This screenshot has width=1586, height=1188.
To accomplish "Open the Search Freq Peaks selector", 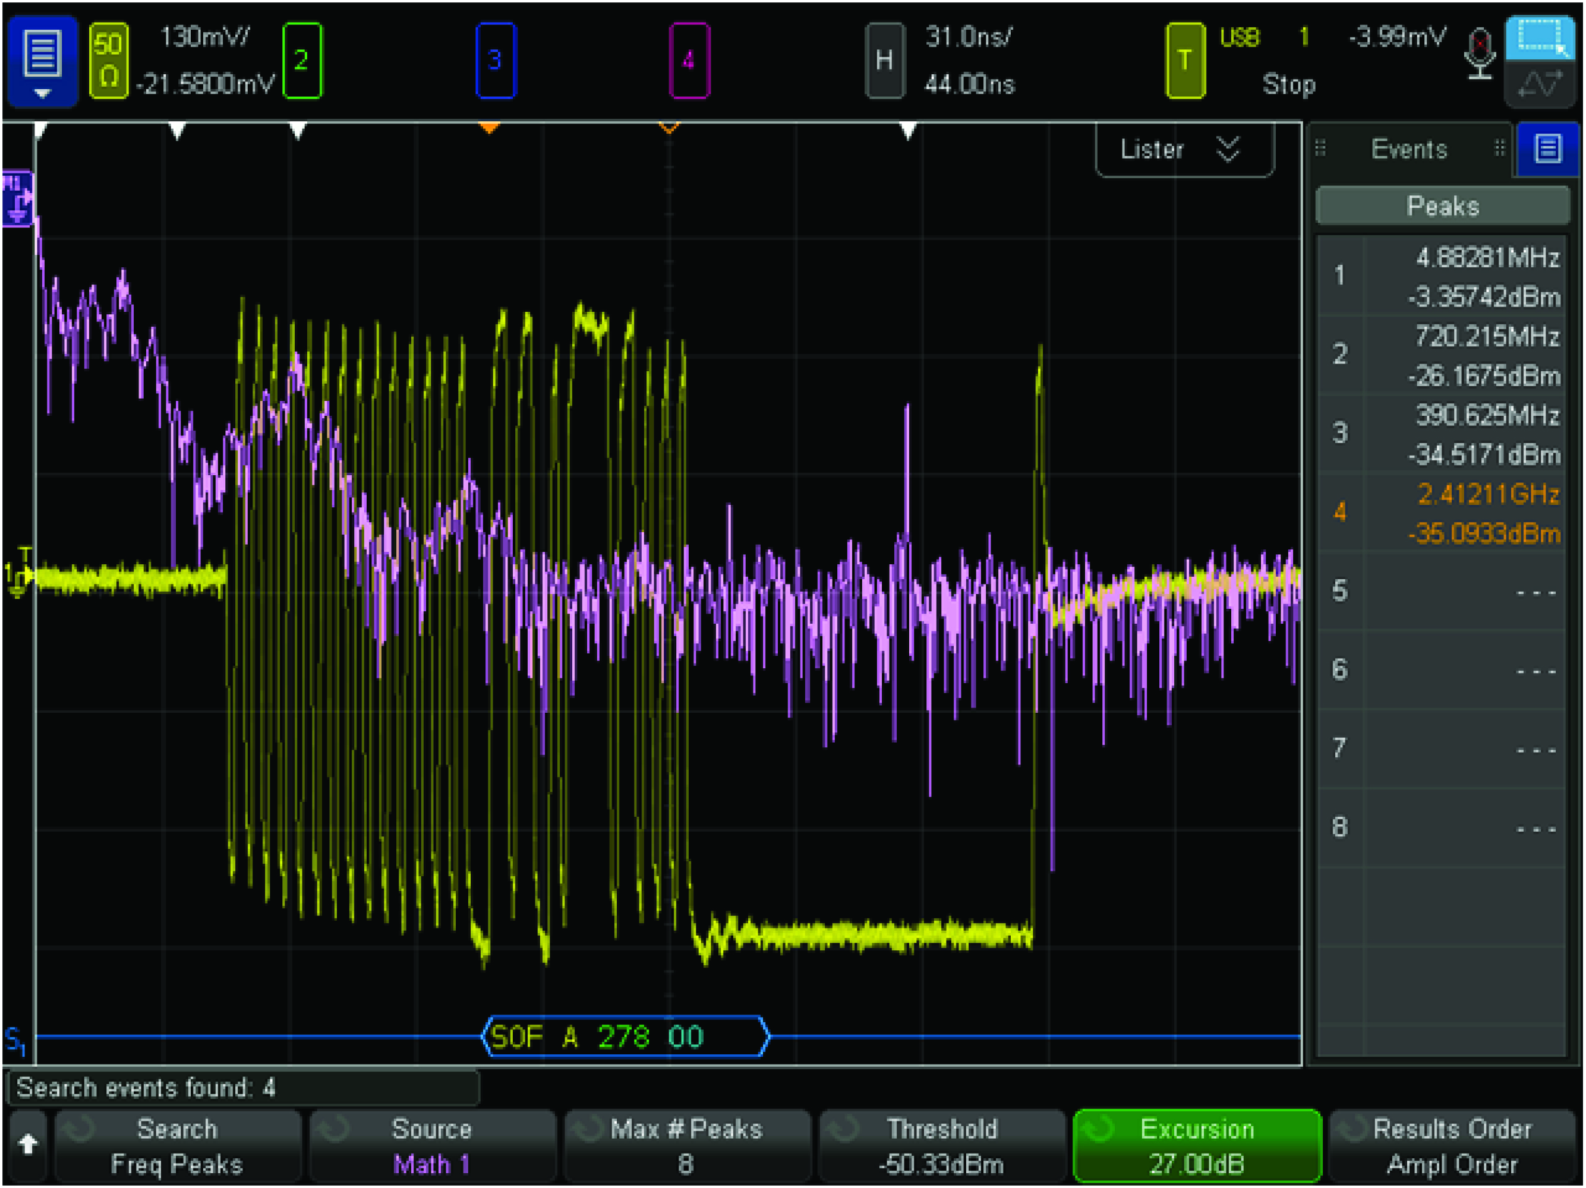I will click(x=176, y=1145).
